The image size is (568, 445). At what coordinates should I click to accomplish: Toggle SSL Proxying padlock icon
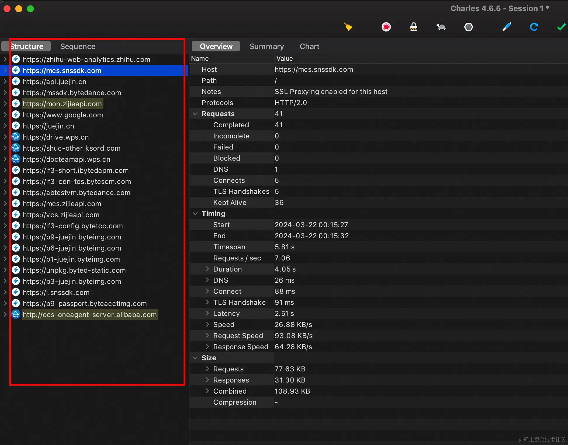pos(413,27)
